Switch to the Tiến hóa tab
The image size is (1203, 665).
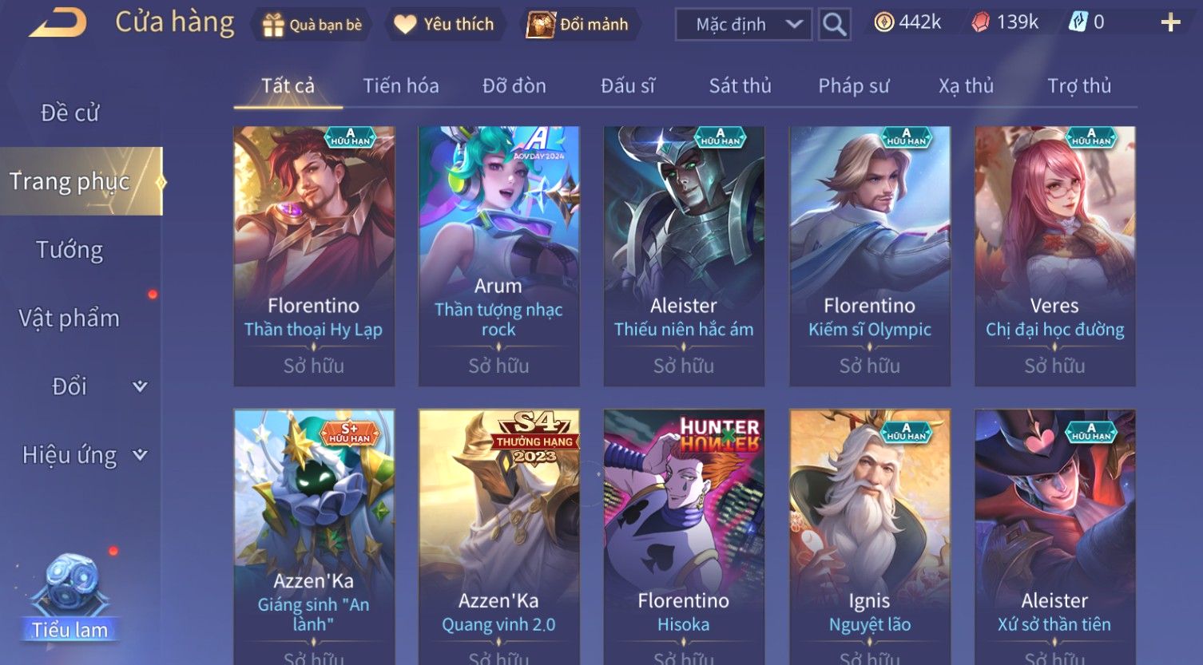[x=401, y=85]
